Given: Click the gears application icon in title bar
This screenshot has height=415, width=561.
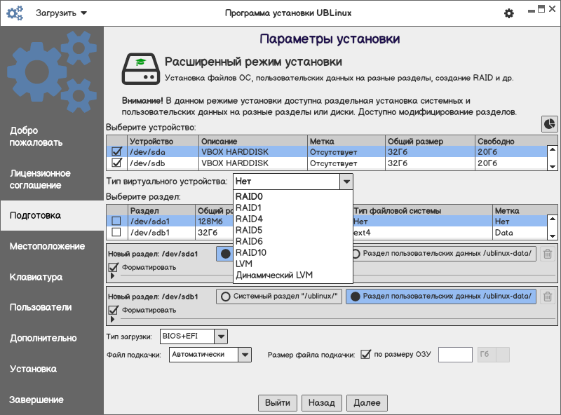Looking at the screenshot, I should click(15, 13).
